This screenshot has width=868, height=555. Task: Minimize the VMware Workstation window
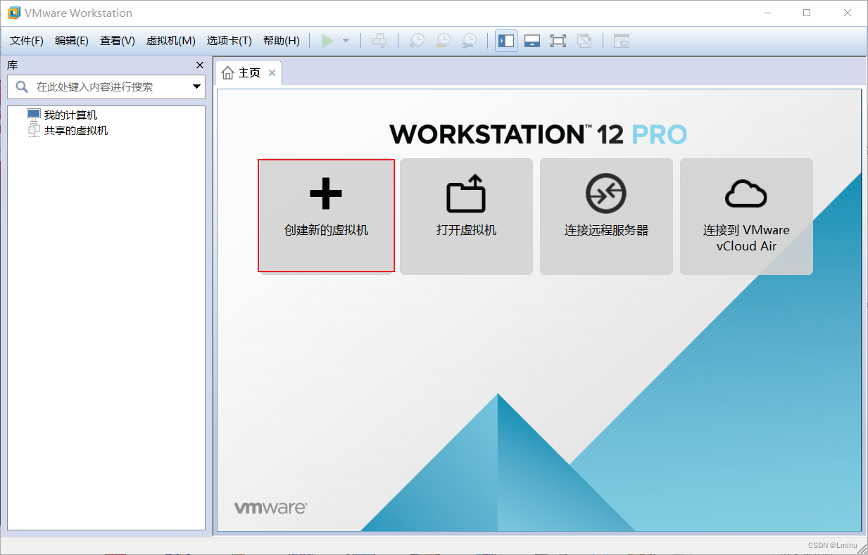(x=767, y=13)
